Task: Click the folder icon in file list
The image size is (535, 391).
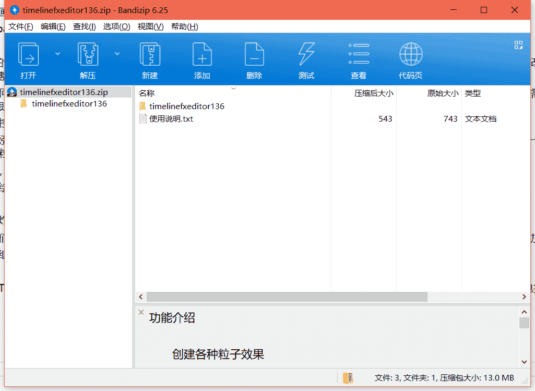Action: [142, 106]
